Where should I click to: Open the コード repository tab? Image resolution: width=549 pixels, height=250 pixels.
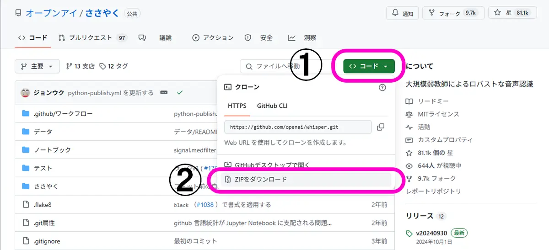32,38
